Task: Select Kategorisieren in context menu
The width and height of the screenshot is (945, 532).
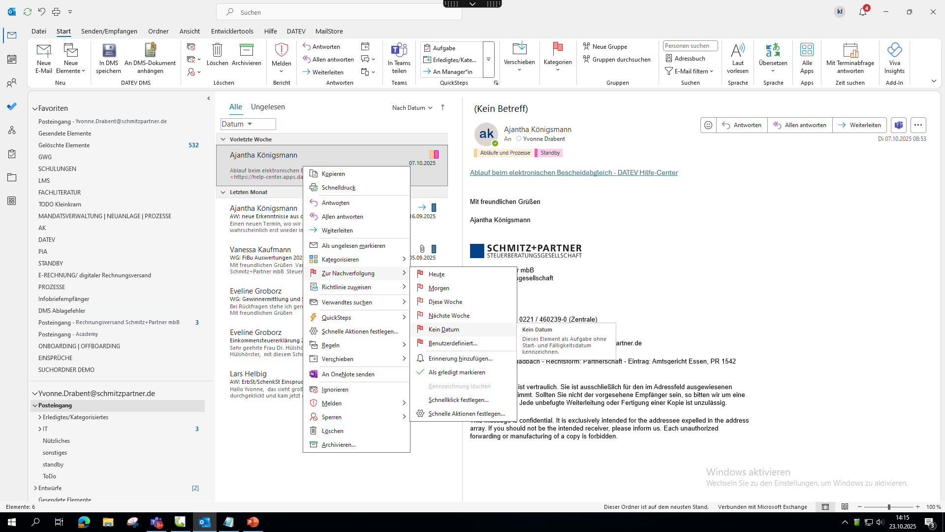Action: pos(356,260)
